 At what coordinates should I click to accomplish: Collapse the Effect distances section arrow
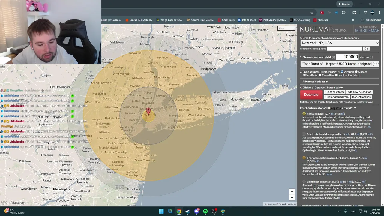(355, 108)
